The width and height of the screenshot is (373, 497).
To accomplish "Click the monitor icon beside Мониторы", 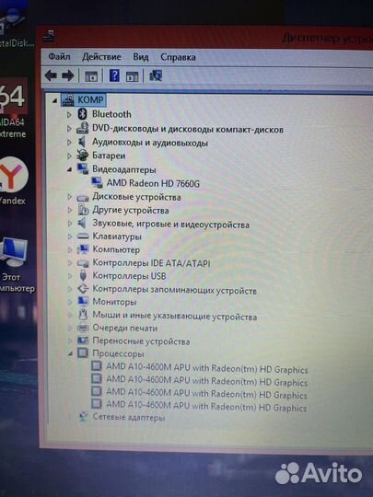I will point(83,301).
